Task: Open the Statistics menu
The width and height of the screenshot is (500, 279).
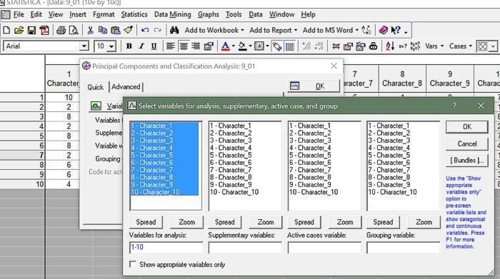Action: point(134,15)
